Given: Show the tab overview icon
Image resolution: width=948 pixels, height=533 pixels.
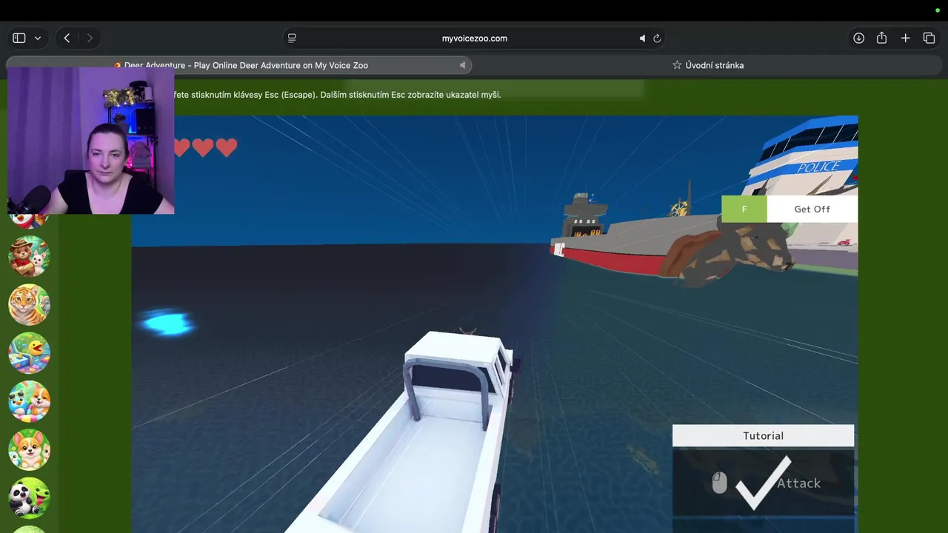Looking at the screenshot, I should (x=929, y=38).
